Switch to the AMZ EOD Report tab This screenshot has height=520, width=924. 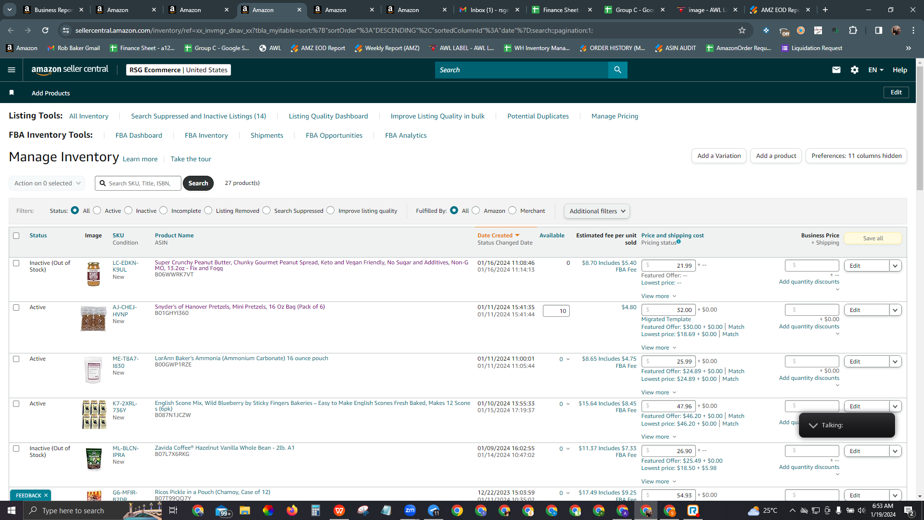tap(781, 10)
